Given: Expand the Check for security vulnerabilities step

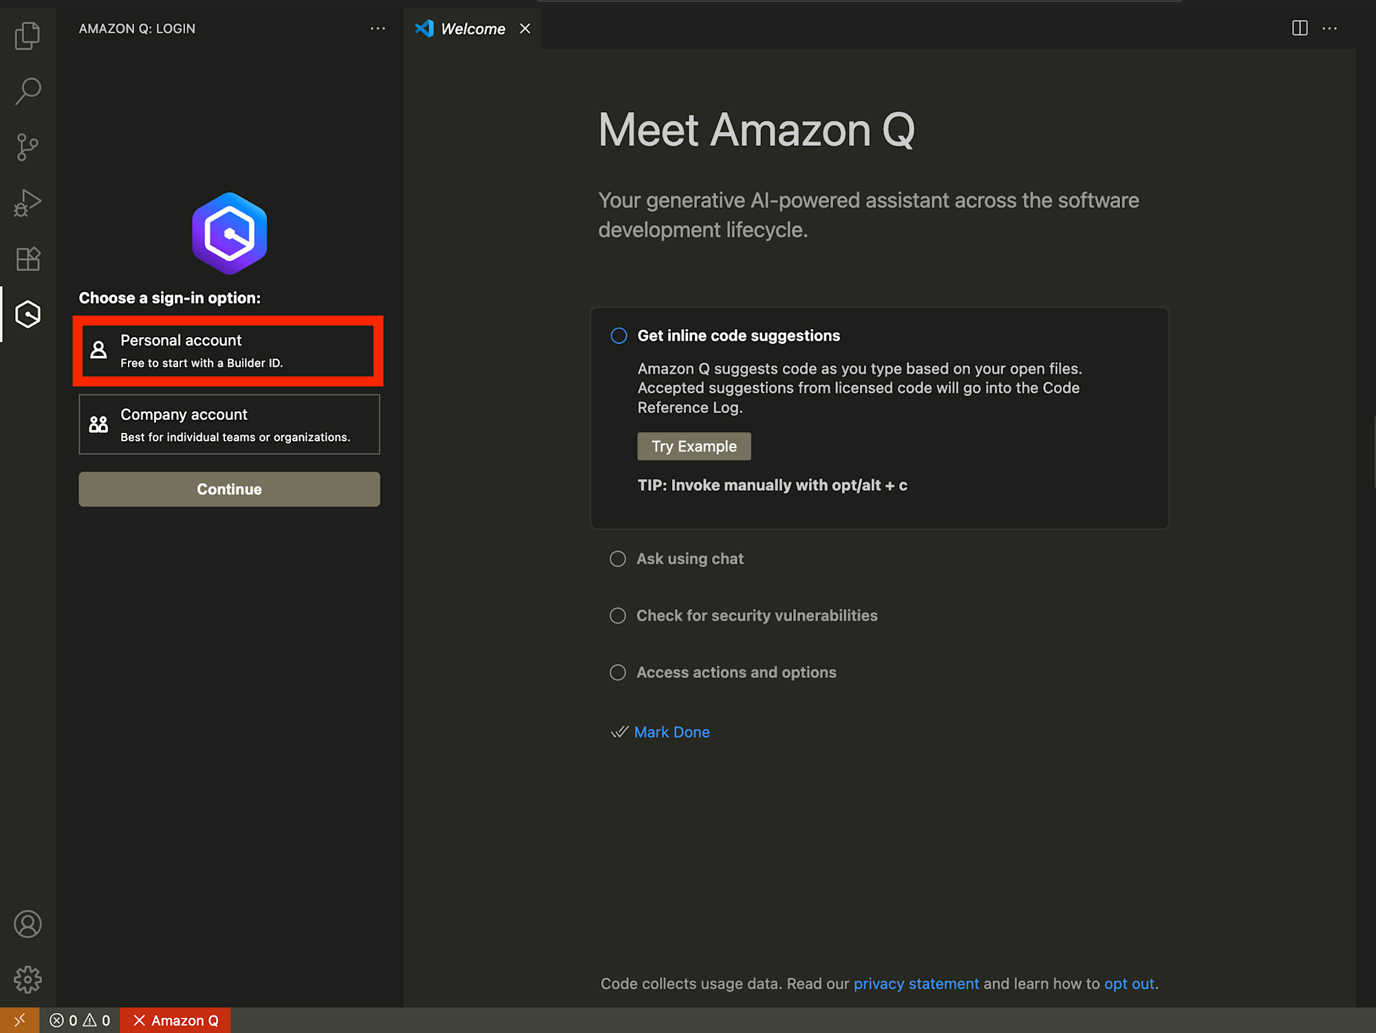Looking at the screenshot, I should 757,615.
